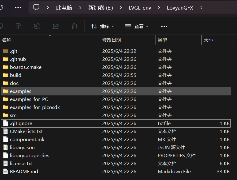Select the library.json file name
The width and height of the screenshot is (237, 180).
[22, 148]
